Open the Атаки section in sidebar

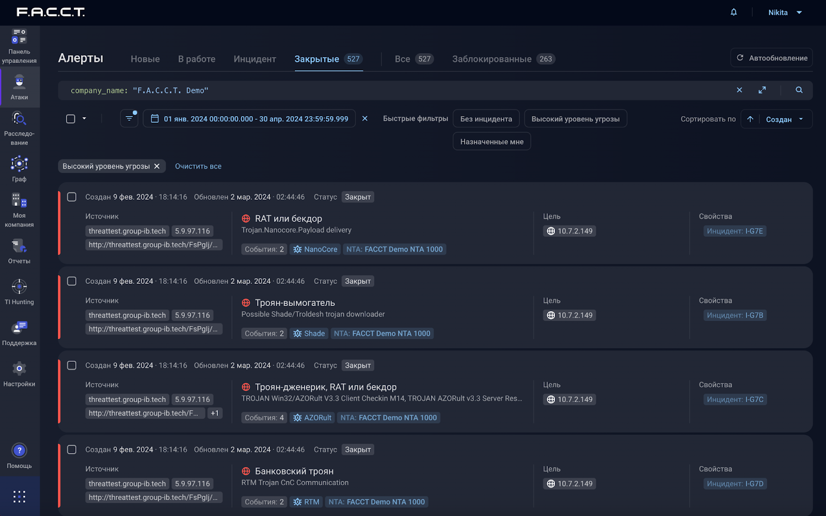pos(19,87)
